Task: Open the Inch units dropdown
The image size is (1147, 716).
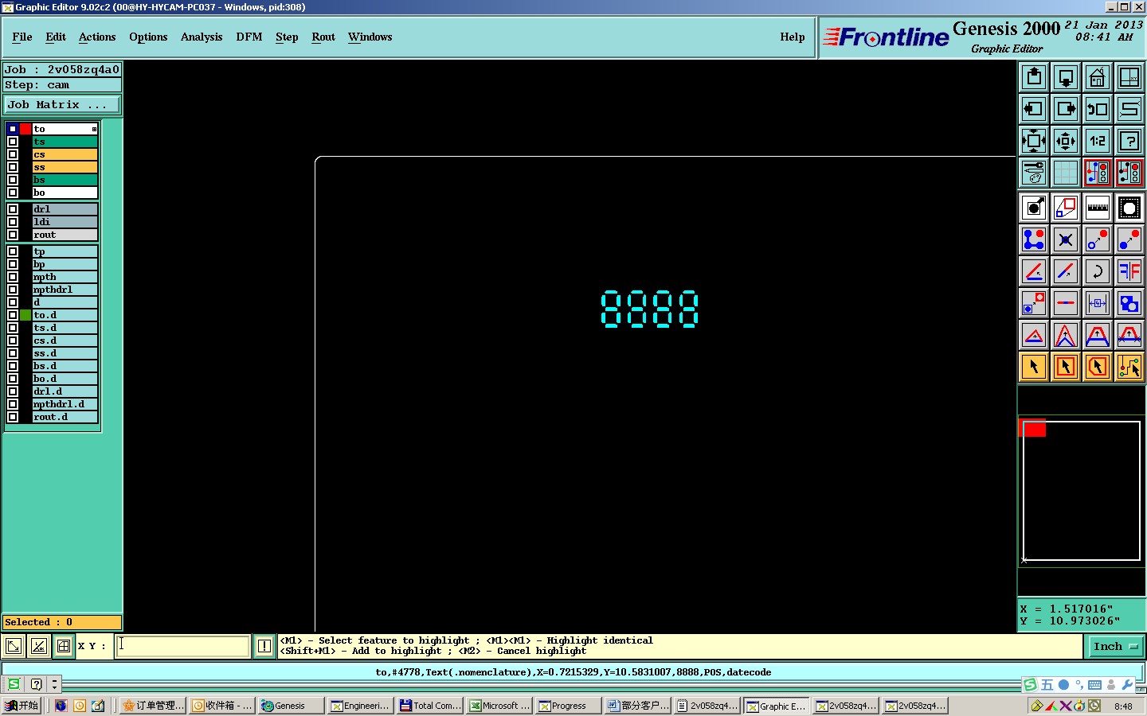Action: 1114,647
